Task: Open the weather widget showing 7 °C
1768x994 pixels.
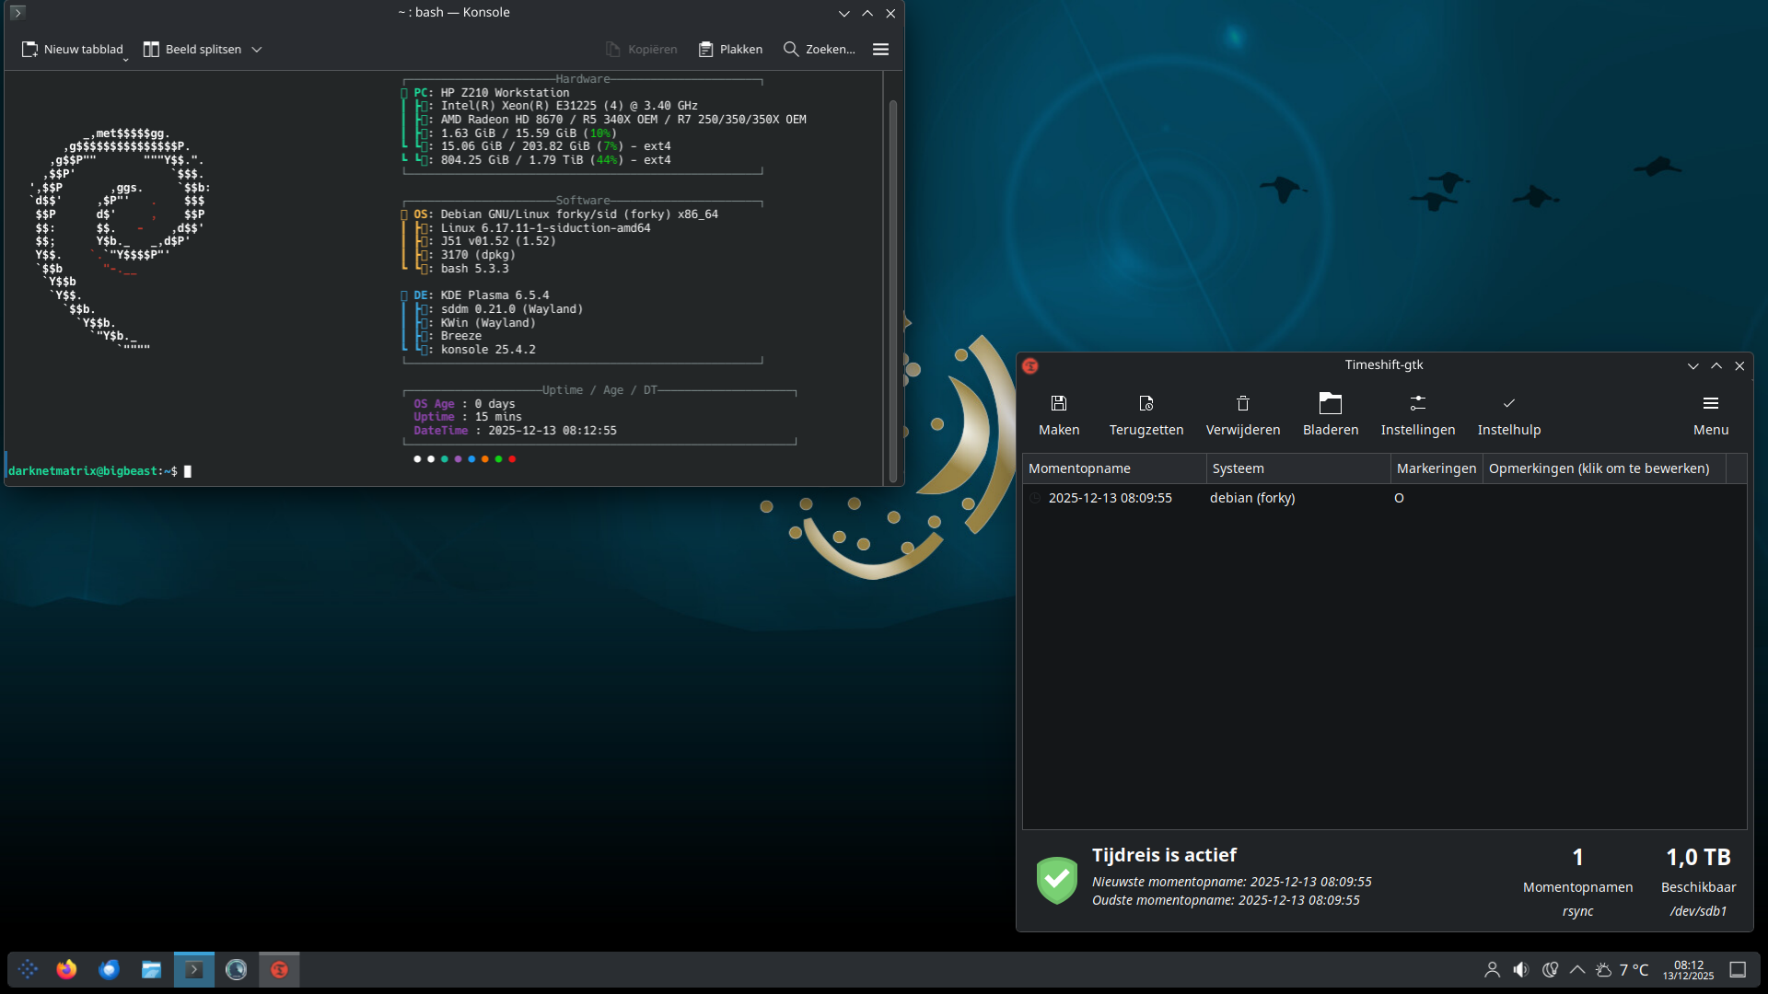Action: (1622, 969)
